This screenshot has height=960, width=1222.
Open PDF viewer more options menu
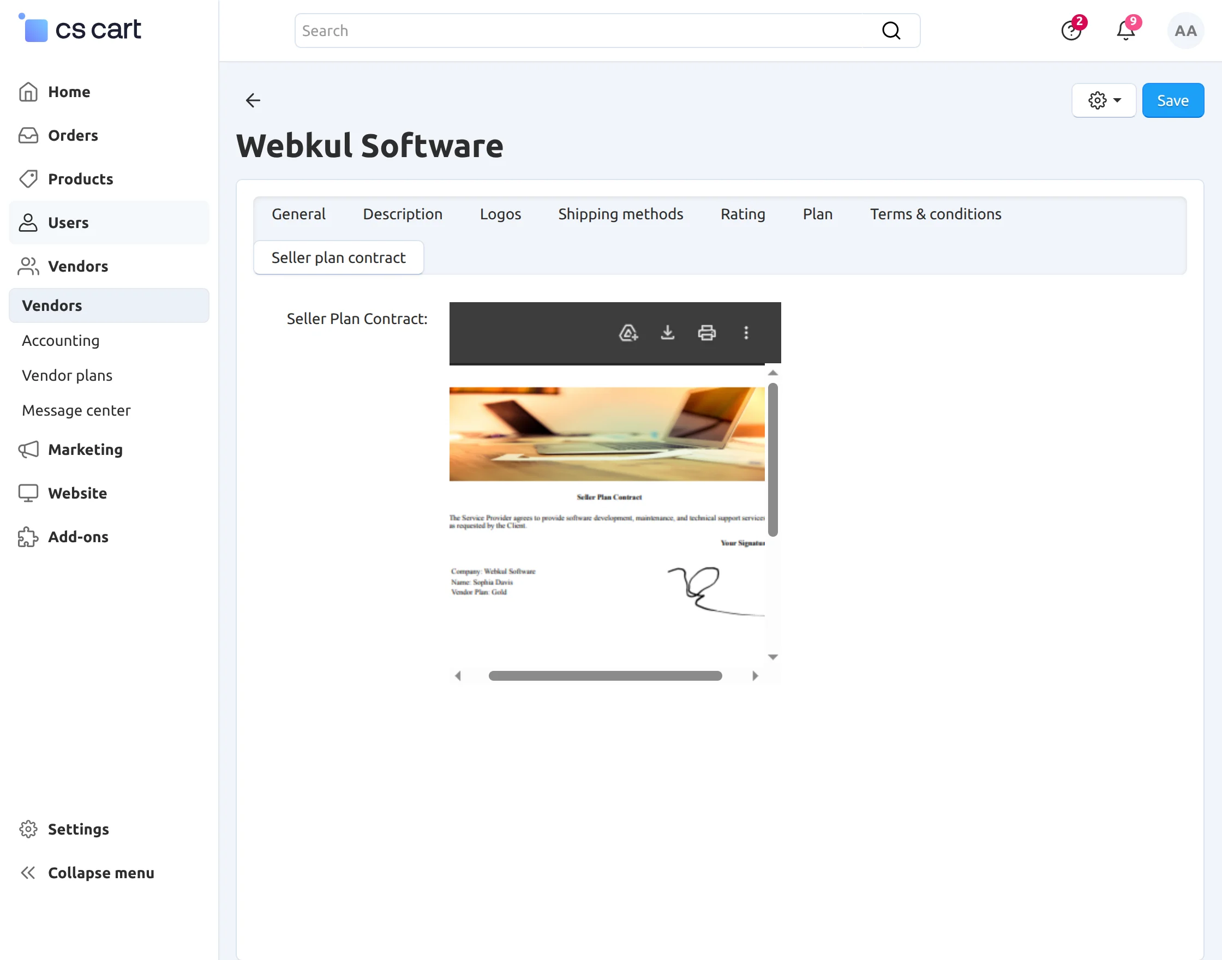click(x=746, y=333)
